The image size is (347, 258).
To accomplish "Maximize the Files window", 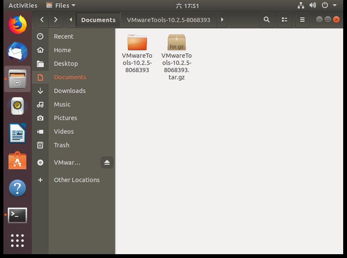I will tap(328, 20).
